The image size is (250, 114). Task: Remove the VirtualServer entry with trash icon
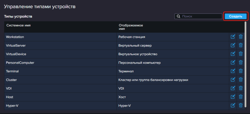[x=241, y=45]
